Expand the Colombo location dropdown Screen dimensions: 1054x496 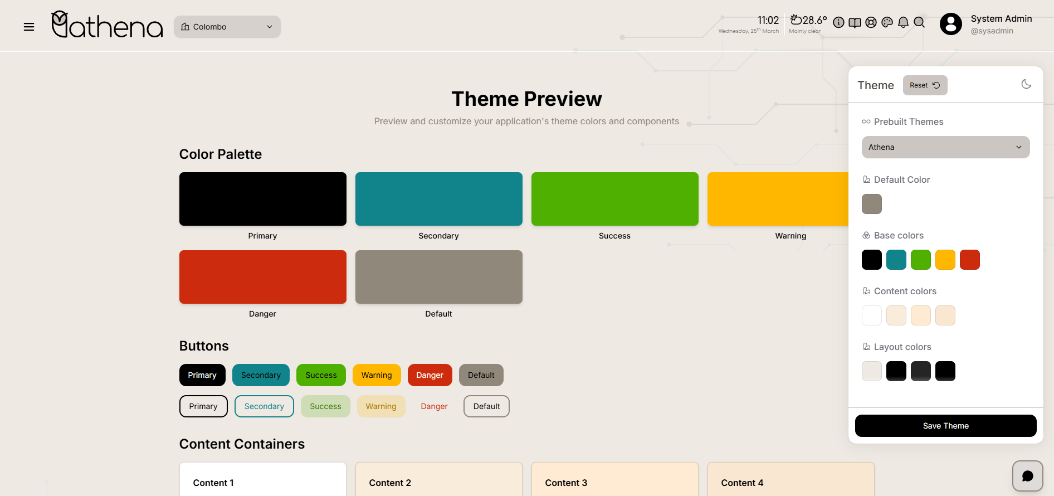227,27
